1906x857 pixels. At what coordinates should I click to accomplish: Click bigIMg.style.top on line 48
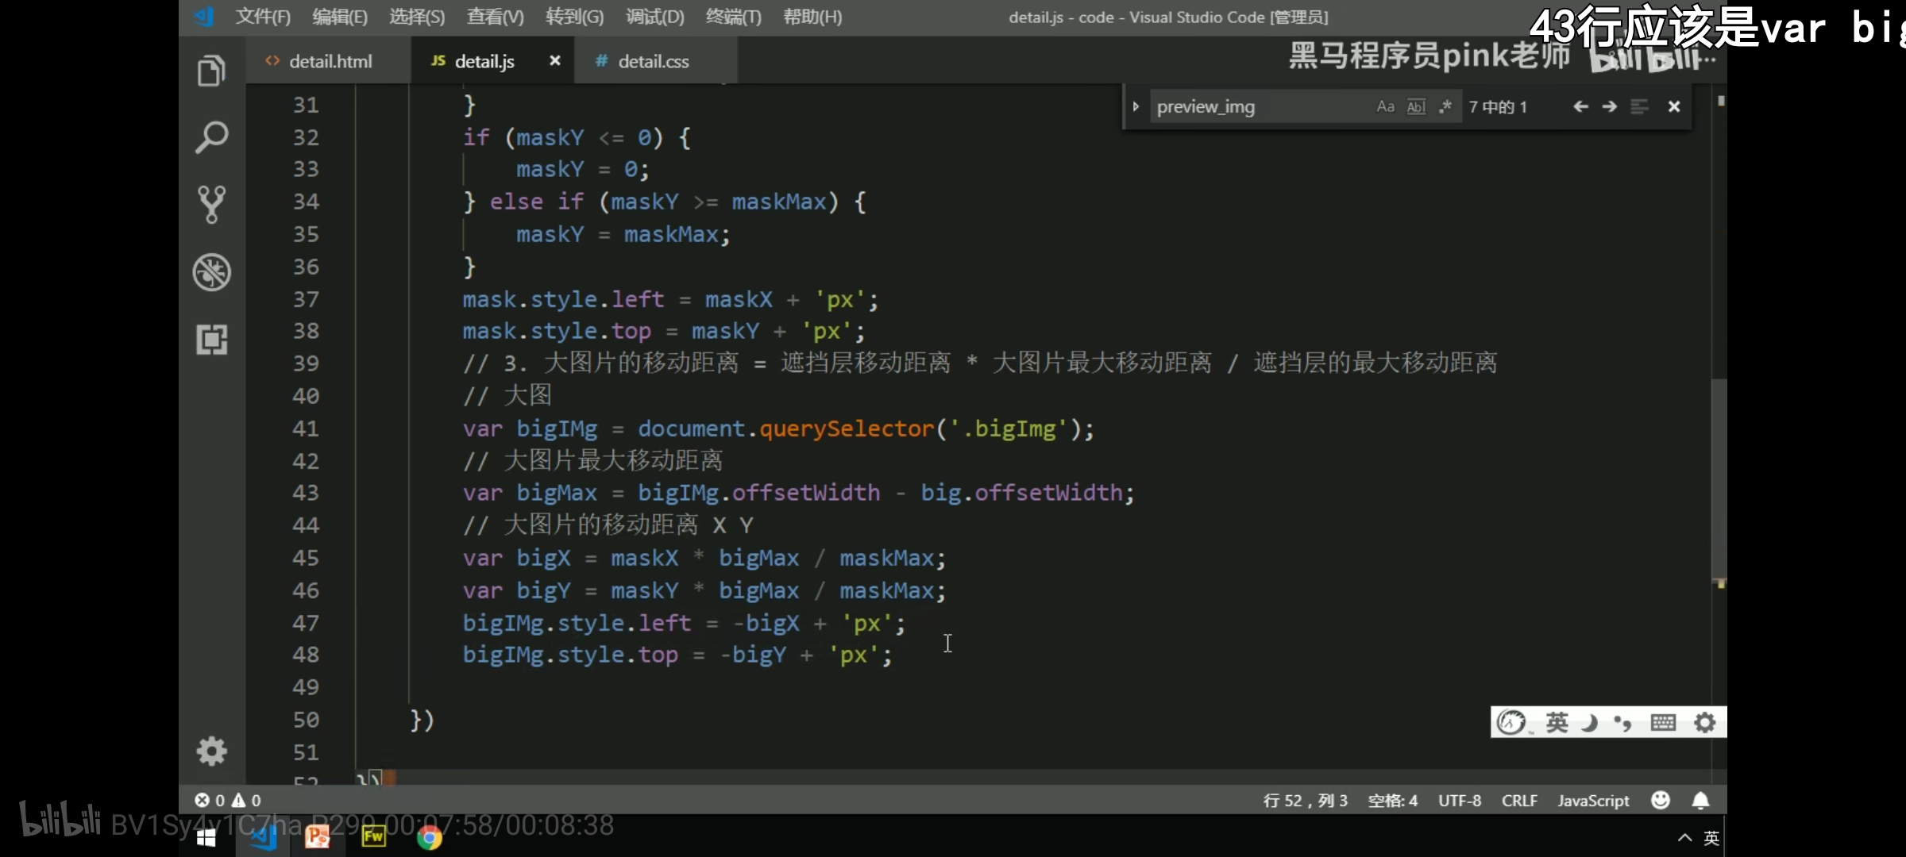570,655
